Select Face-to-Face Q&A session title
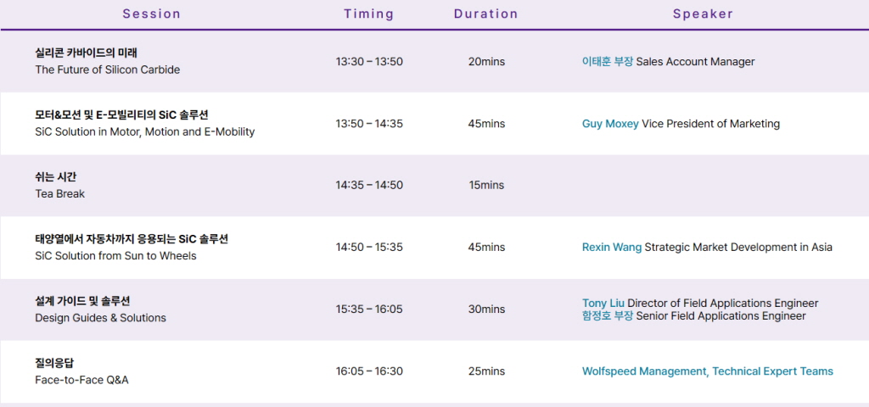The image size is (869, 407). pos(81,381)
